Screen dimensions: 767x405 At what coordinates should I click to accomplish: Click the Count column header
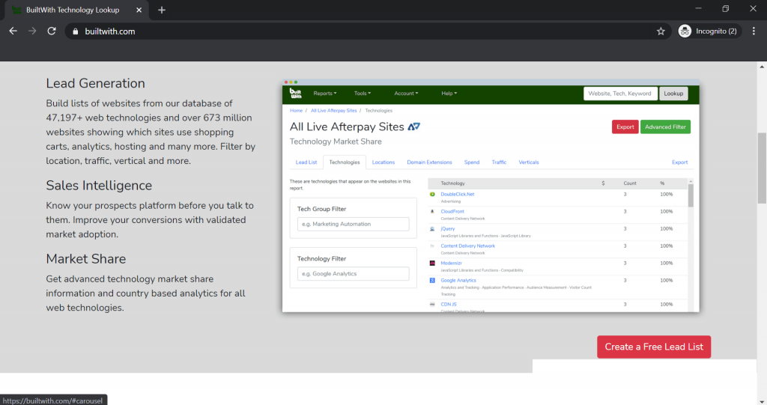click(x=629, y=183)
